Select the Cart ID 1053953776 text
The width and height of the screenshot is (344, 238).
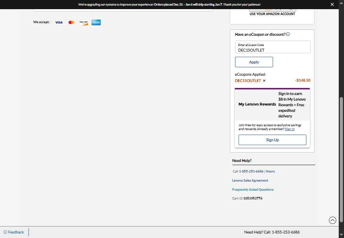[247, 198]
